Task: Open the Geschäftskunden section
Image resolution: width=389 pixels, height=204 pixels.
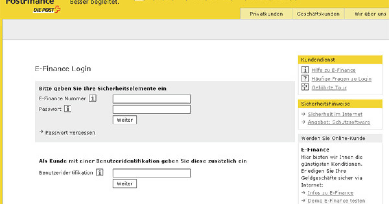Action: point(318,14)
